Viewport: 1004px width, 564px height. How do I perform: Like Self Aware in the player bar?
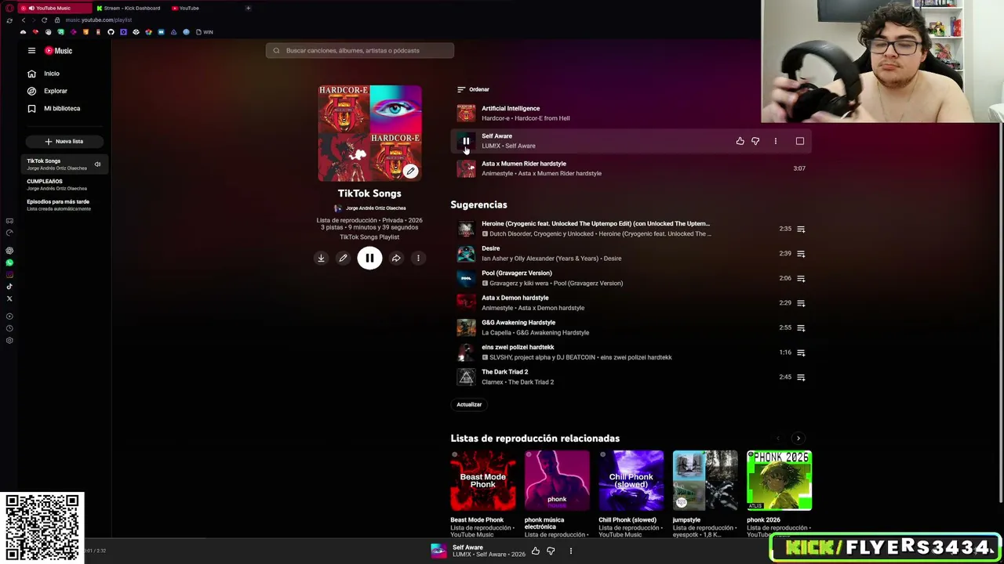click(x=536, y=551)
